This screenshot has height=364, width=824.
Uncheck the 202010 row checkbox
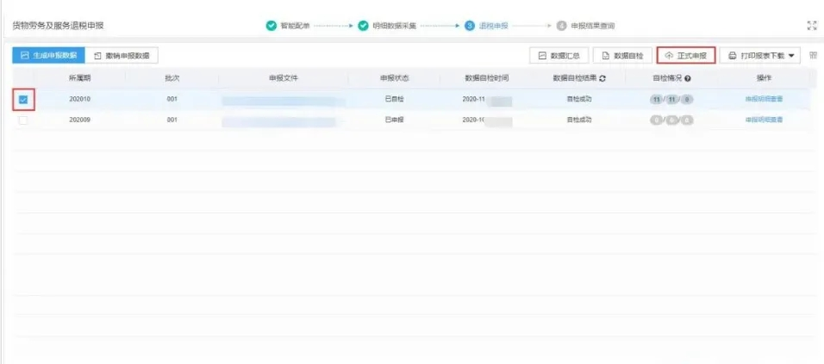(x=23, y=100)
